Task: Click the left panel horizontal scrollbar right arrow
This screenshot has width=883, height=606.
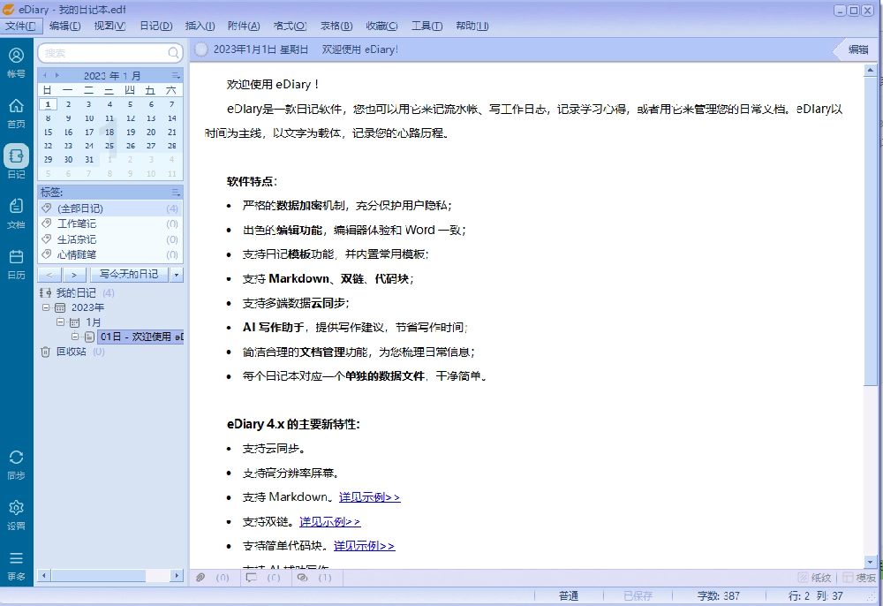Action: point(177,576)
